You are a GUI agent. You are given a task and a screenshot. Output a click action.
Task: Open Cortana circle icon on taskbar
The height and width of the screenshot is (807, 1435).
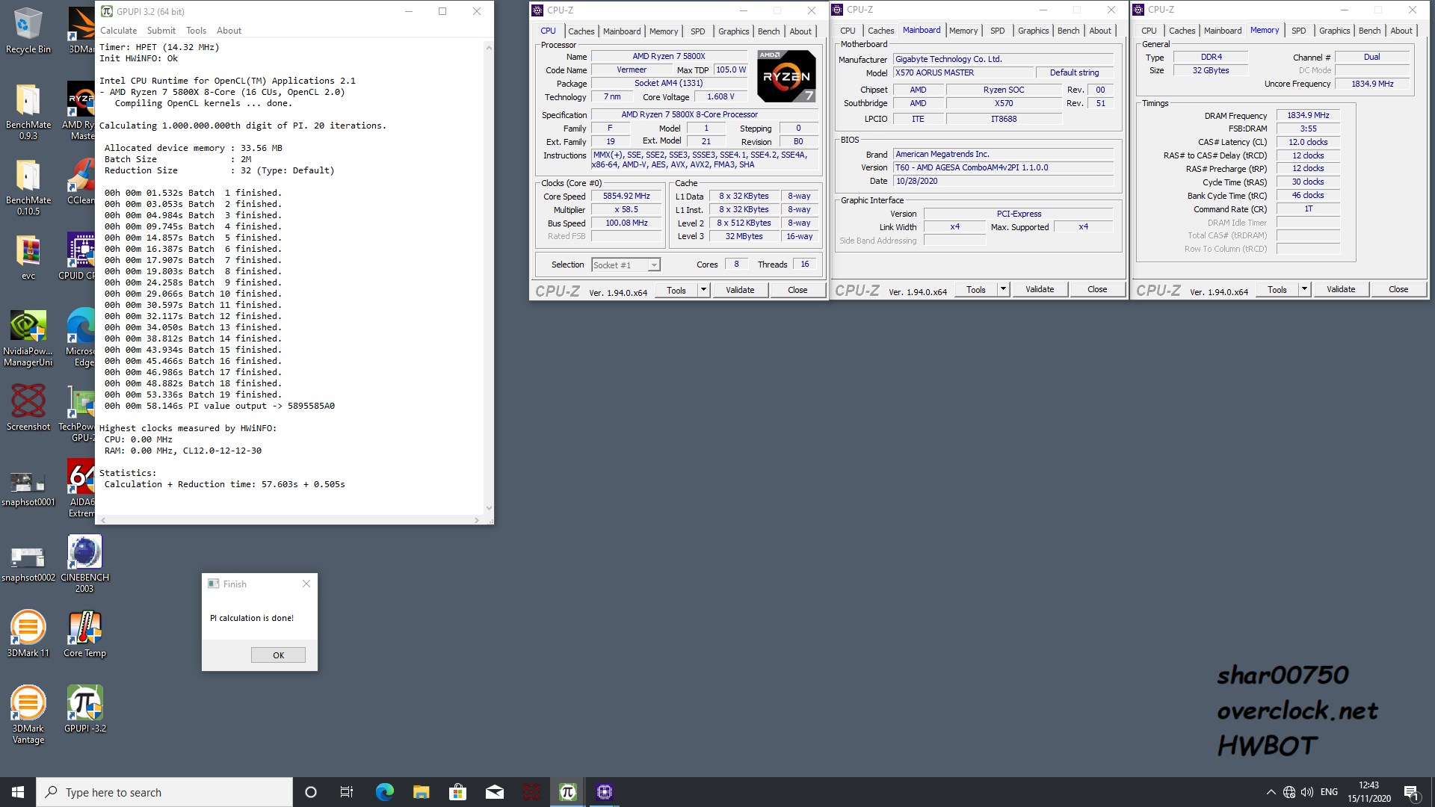pyautogui.click(x=311, y=792)
